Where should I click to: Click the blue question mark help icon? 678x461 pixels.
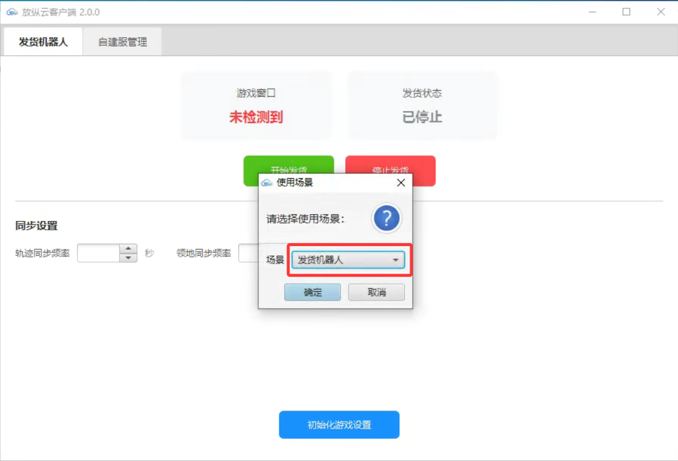click(x=386, y=218)
